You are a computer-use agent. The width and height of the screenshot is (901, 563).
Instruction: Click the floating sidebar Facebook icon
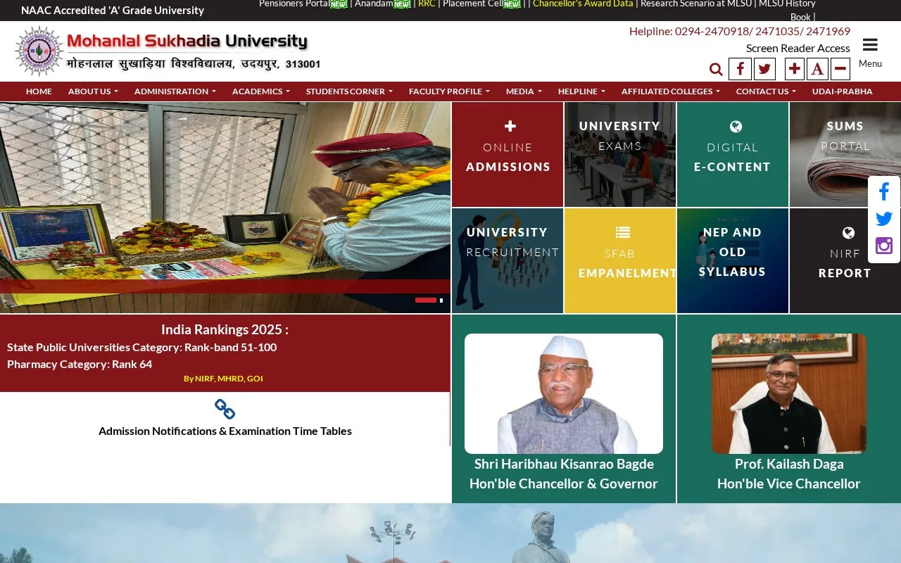pos(884,191)
